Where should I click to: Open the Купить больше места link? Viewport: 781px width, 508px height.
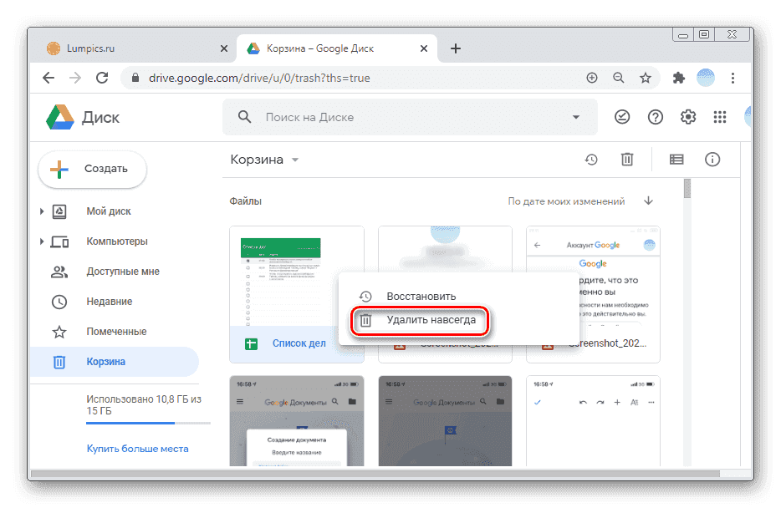(x=137, y=449)
